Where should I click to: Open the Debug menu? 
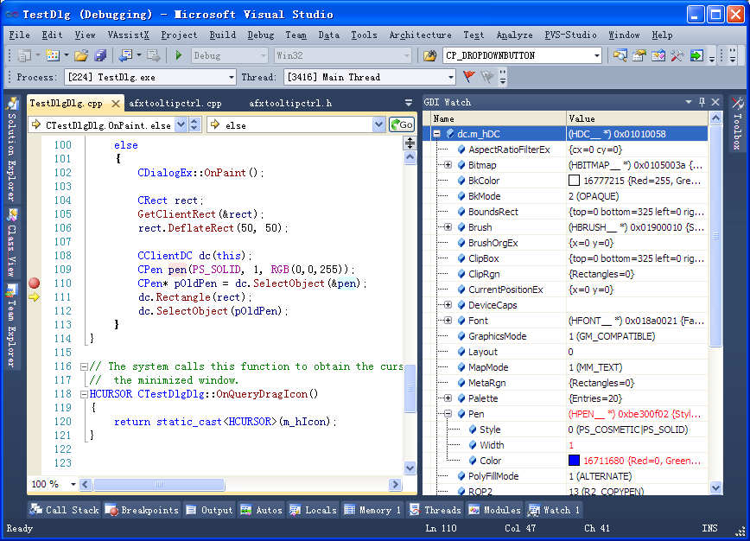(261, 35)
